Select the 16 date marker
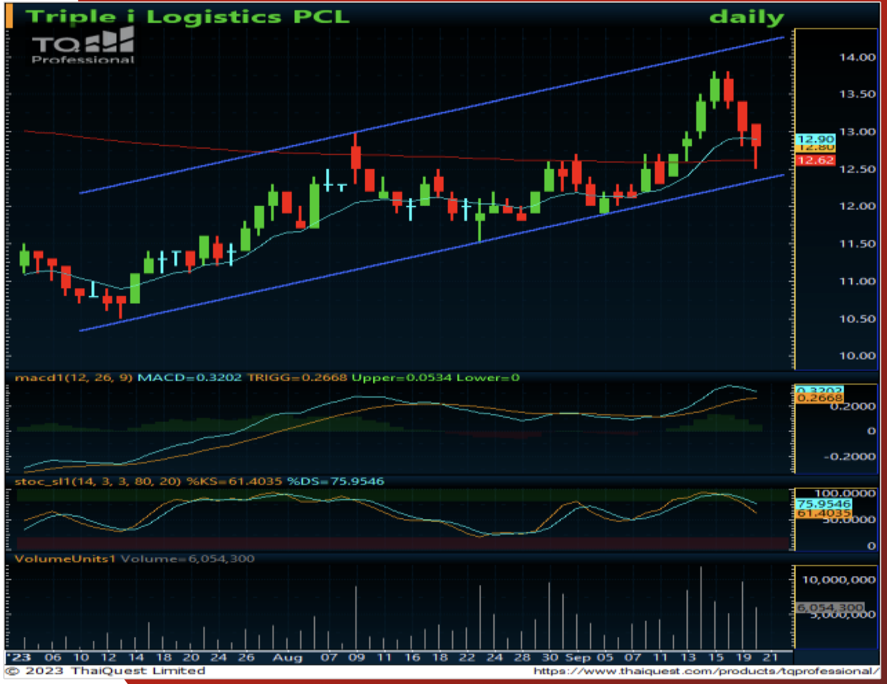The image size is (887, 684). (412, 657)
